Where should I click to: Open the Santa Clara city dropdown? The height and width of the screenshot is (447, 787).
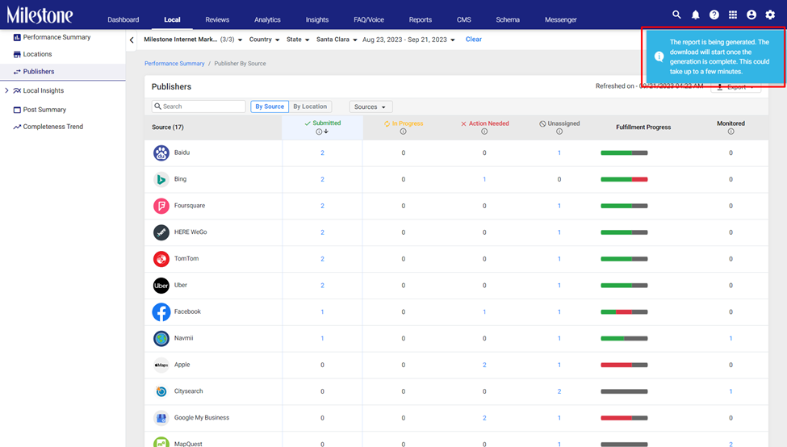click(x=337, y=40)
